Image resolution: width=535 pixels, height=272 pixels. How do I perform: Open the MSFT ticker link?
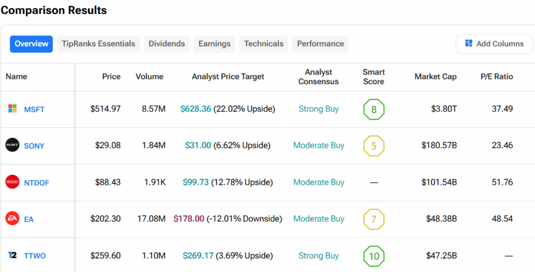(34, 110)
